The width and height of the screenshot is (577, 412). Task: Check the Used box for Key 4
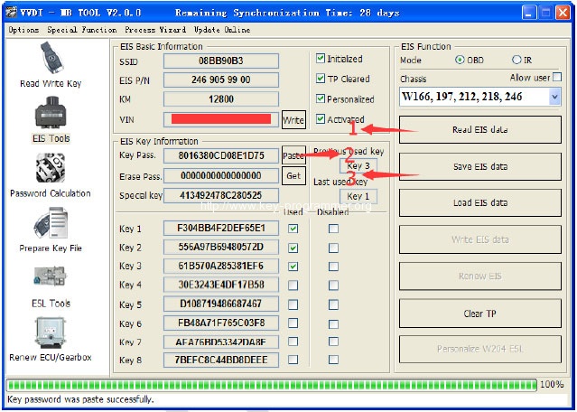coord(293,285)
